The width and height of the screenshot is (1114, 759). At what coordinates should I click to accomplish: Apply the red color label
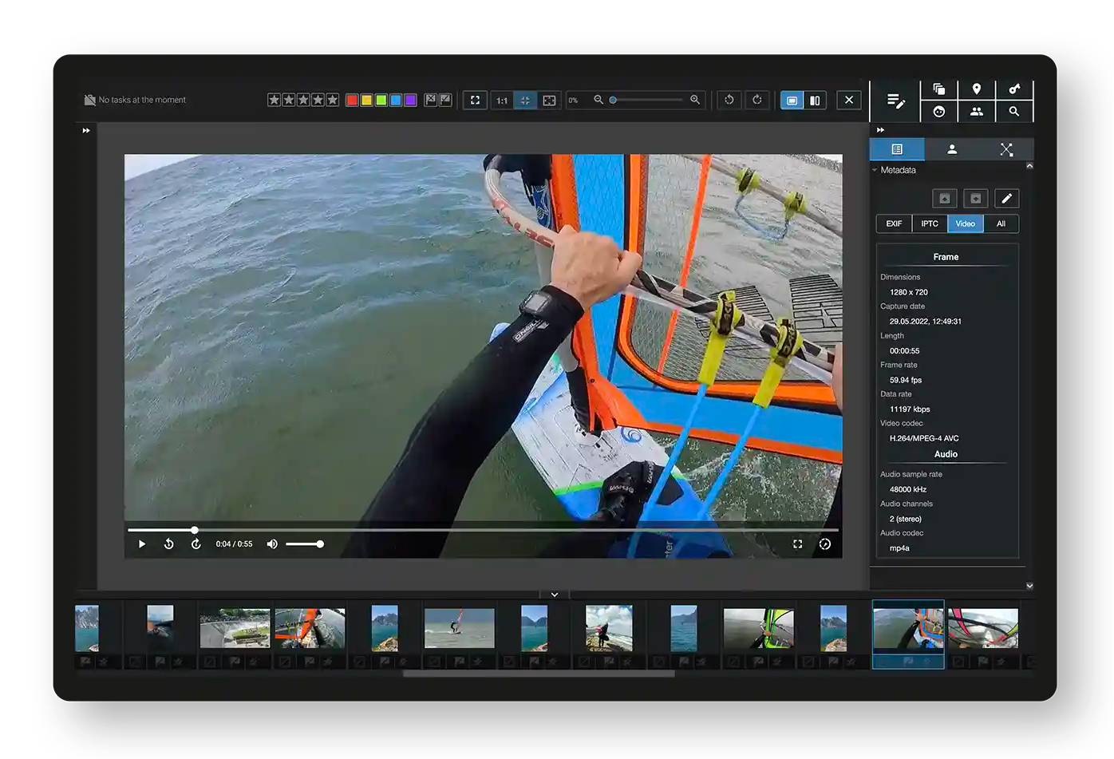coord(352,100)
